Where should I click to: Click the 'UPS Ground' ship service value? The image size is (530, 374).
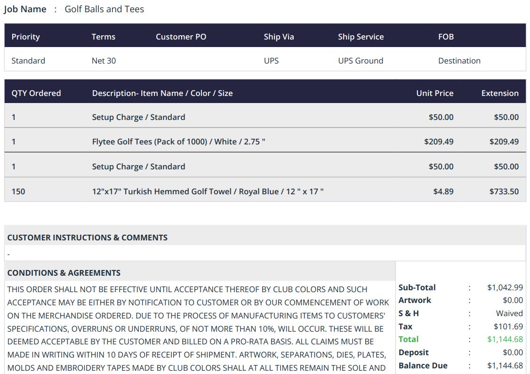361,61
